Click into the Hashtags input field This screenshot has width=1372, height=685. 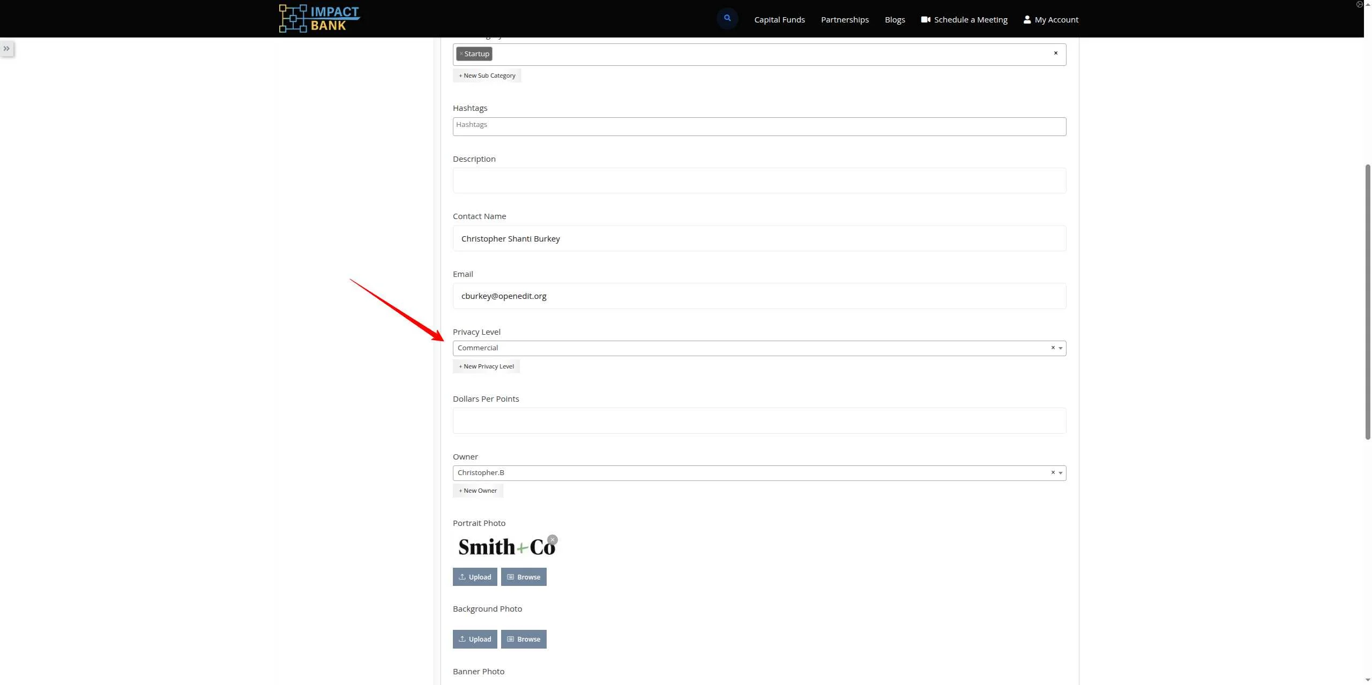759,126
